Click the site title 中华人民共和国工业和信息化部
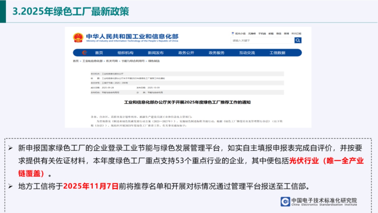The height and width of the screenshot is (213, 378). pos(132,36)
